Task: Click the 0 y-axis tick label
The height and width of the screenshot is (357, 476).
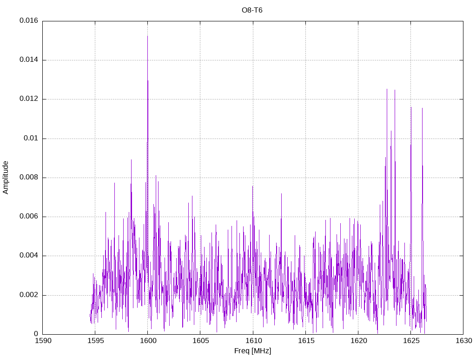Action: [36, 334]
